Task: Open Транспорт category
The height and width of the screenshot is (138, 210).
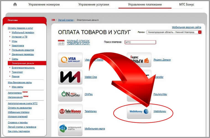Action: (17, 72)
